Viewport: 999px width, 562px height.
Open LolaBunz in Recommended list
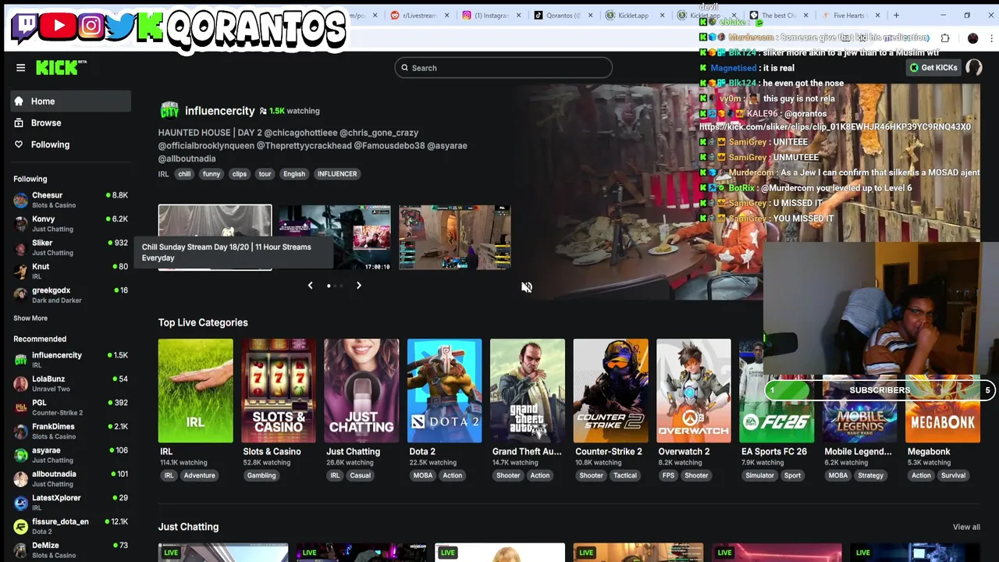(71, 383)
